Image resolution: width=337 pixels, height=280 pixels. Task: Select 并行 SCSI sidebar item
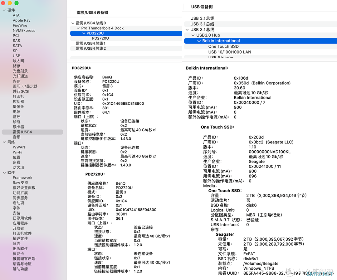21,91
